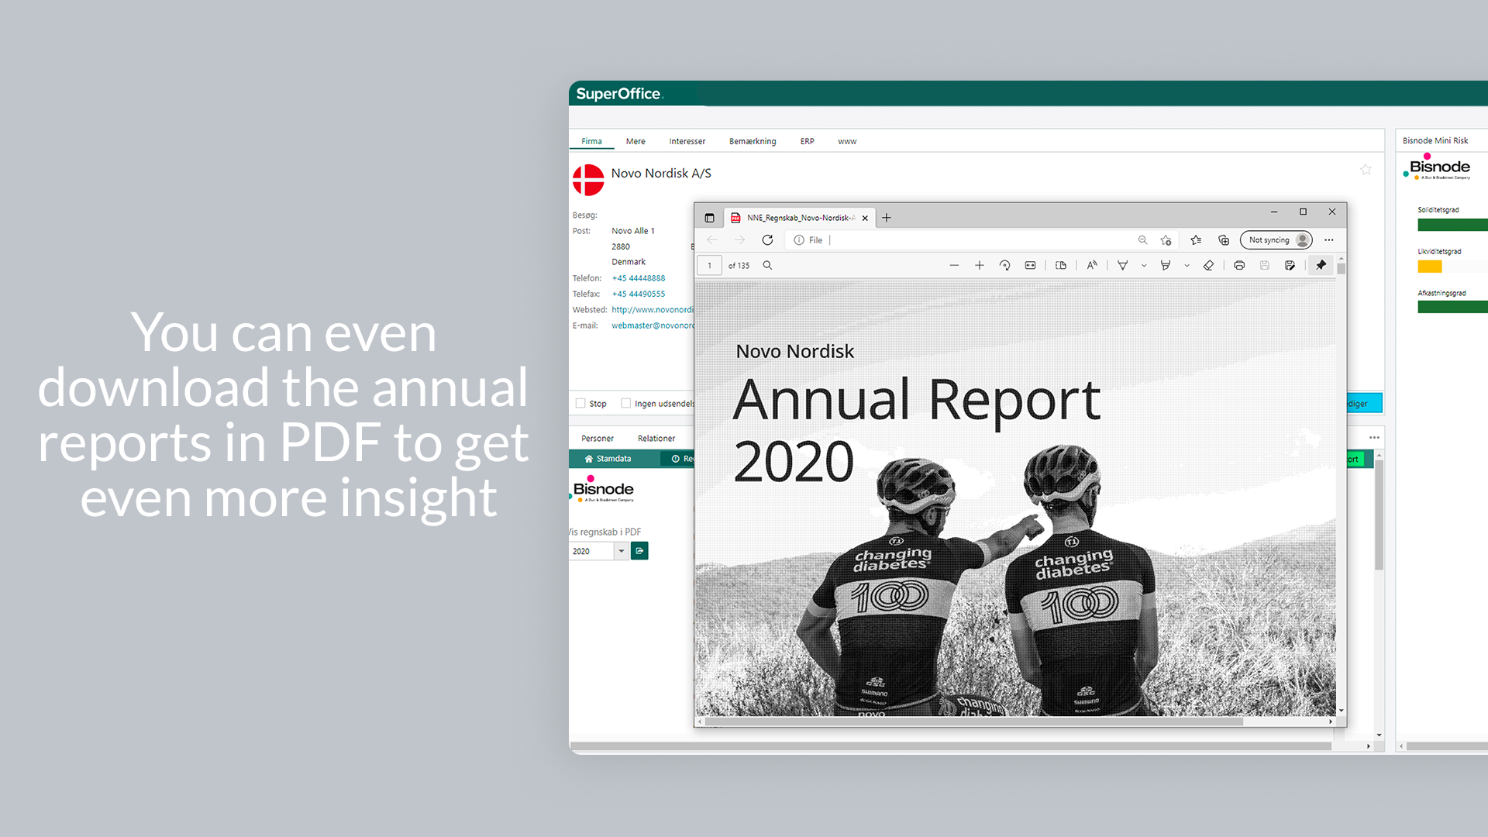Click the green Afkastningsgrad indicator bar

pos(1452,307)
